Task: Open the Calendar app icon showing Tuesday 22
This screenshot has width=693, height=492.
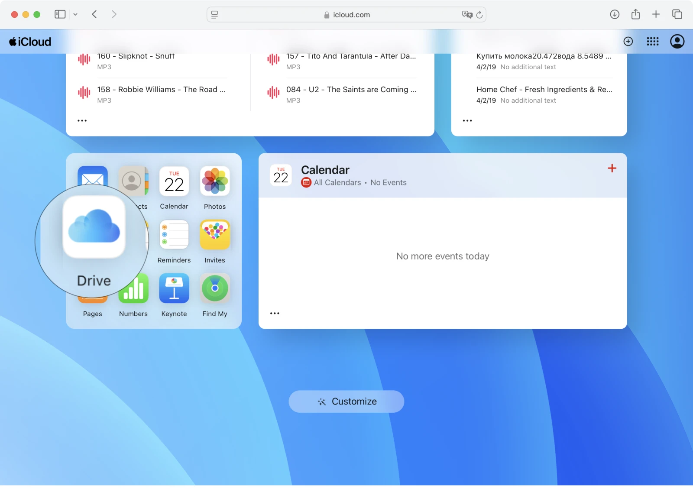Action: (x=174, y=182)
